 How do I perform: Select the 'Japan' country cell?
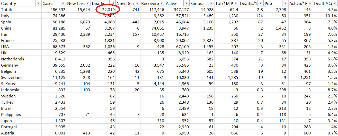(x=21, y=121)
